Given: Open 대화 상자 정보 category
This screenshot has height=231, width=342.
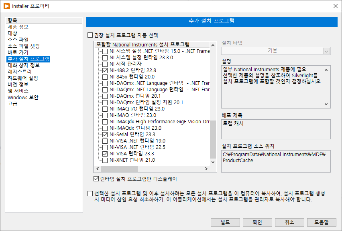Looking at the screenshot, I should [24, 65].
